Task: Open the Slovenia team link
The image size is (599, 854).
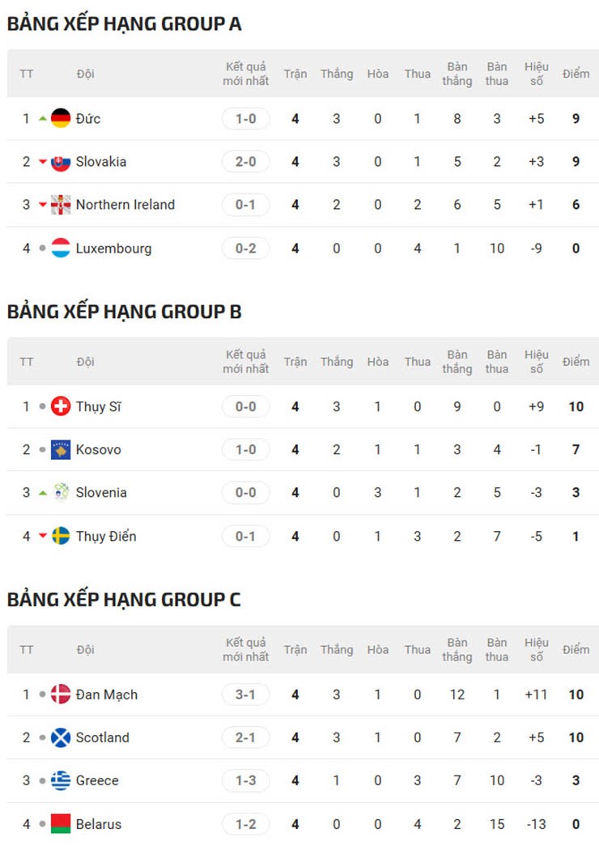Action: 101,492
